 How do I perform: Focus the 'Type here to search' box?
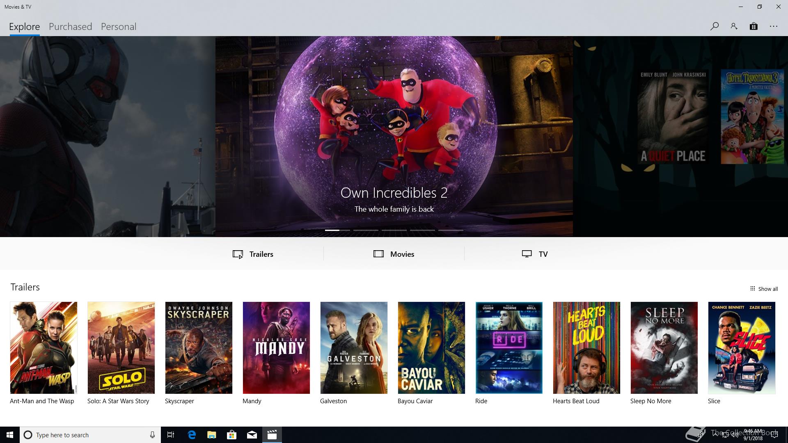pos(90,435)
